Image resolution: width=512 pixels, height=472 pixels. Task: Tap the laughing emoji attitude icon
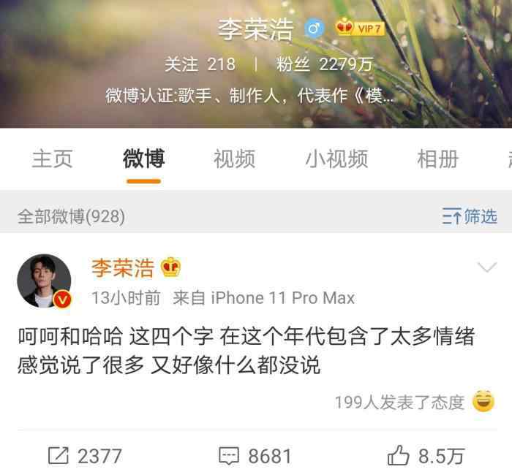pos(483,401)
